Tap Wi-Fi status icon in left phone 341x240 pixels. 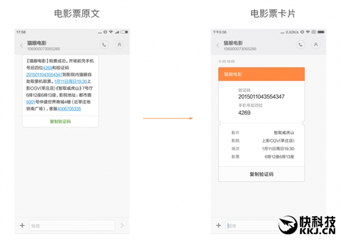tap(111, 32)
